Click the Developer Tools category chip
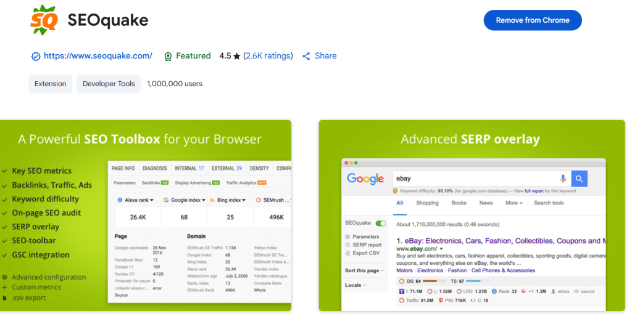632x316 pixels. coord(109,84)
